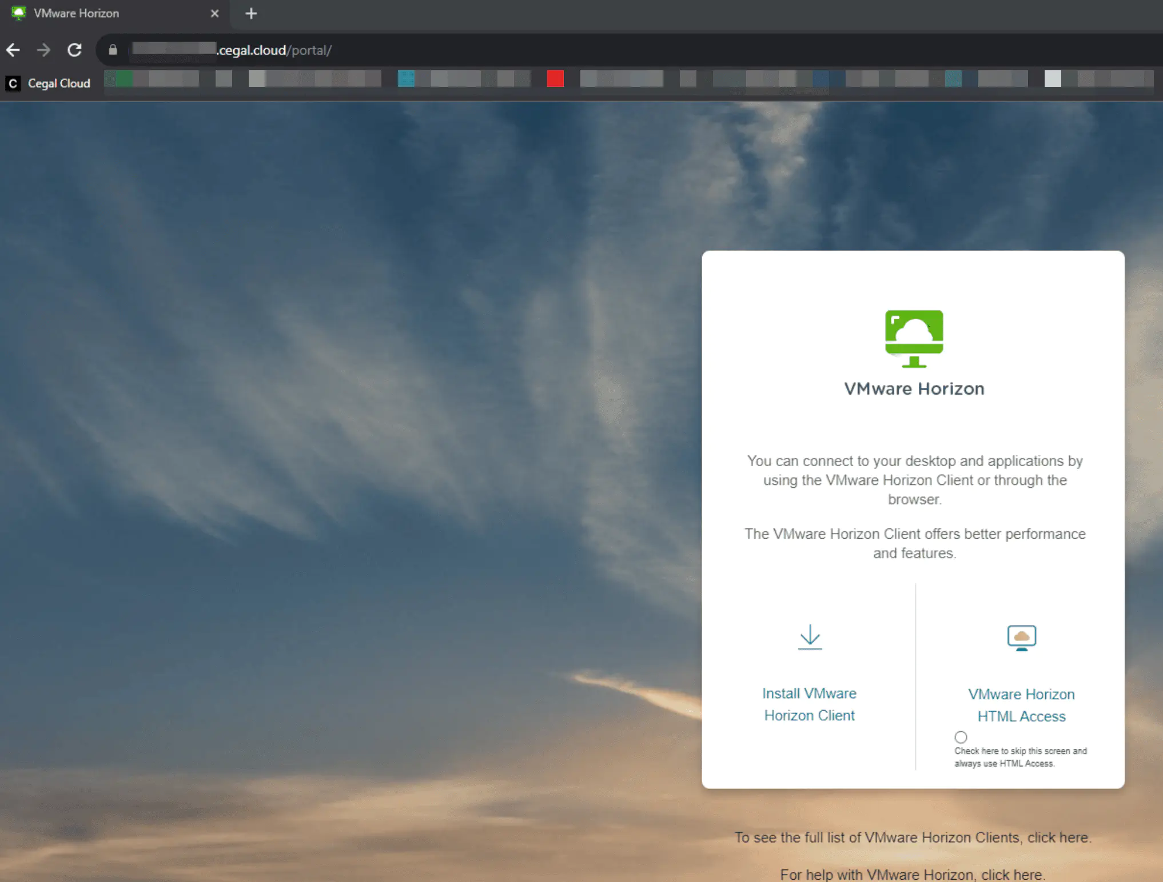Viewport: 1163px width, 882px height.
Task: Open the Cegal Cloud bookmark
Action: pos(58,83)
